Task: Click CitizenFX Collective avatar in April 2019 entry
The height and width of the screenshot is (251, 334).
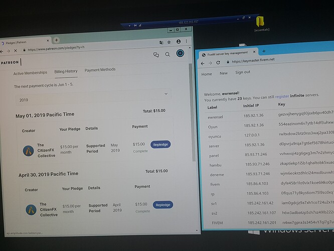Action: pyautogui.click(x=31, y=210)
